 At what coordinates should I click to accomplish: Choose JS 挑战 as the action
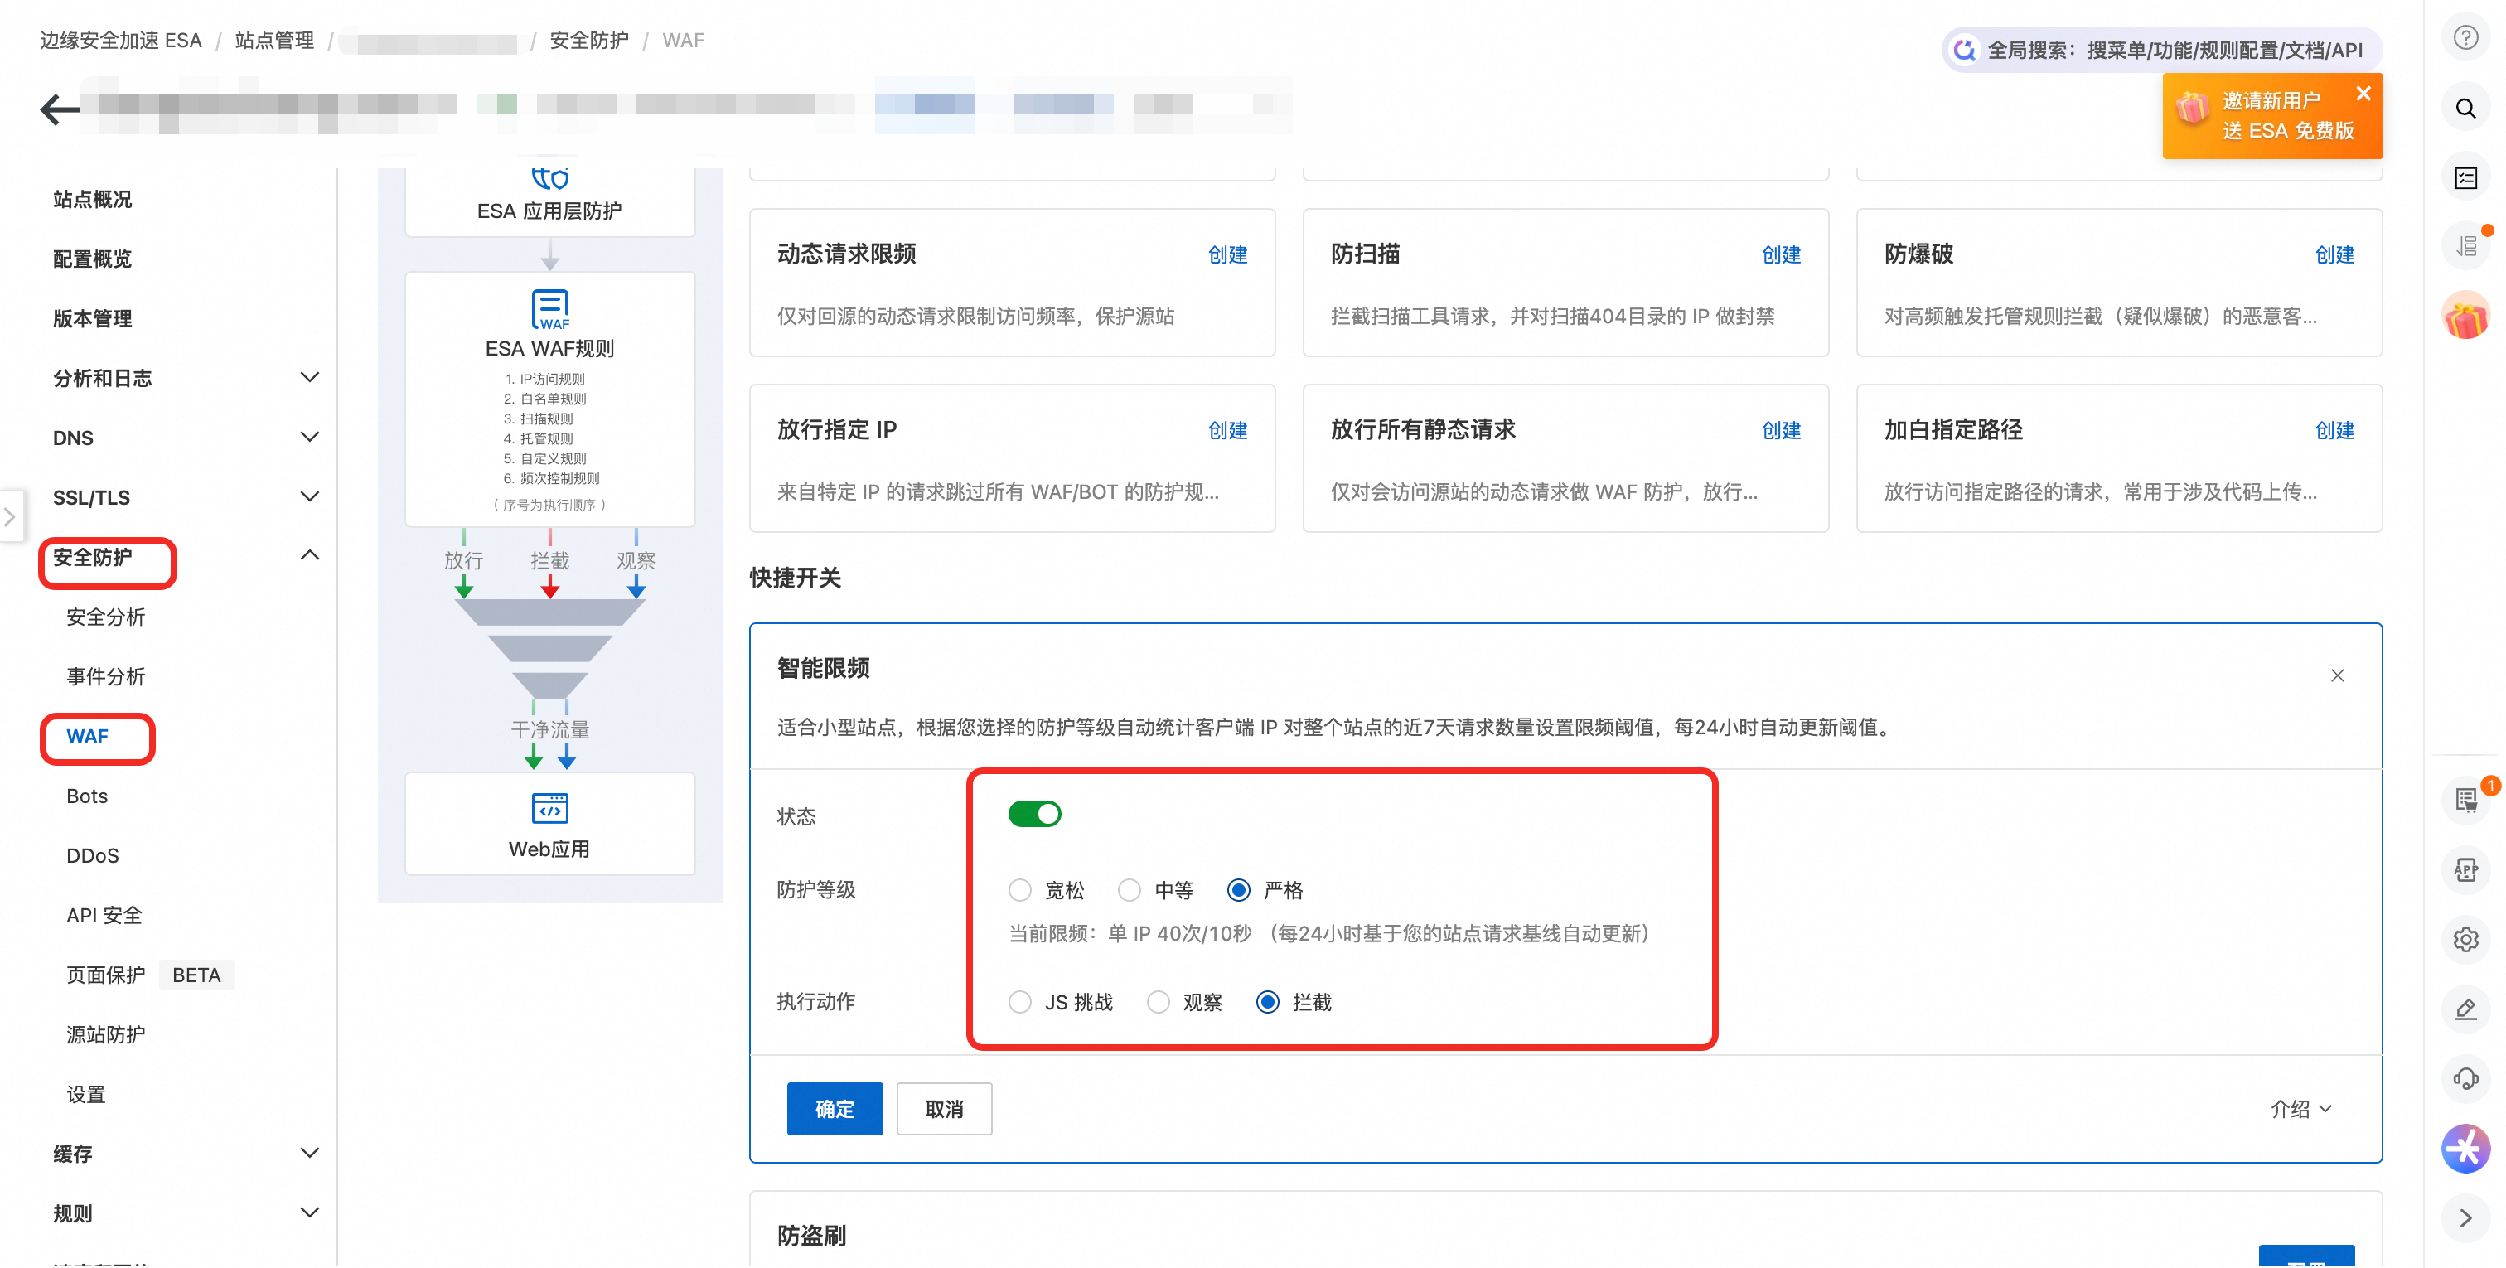pos(1019,1001)
